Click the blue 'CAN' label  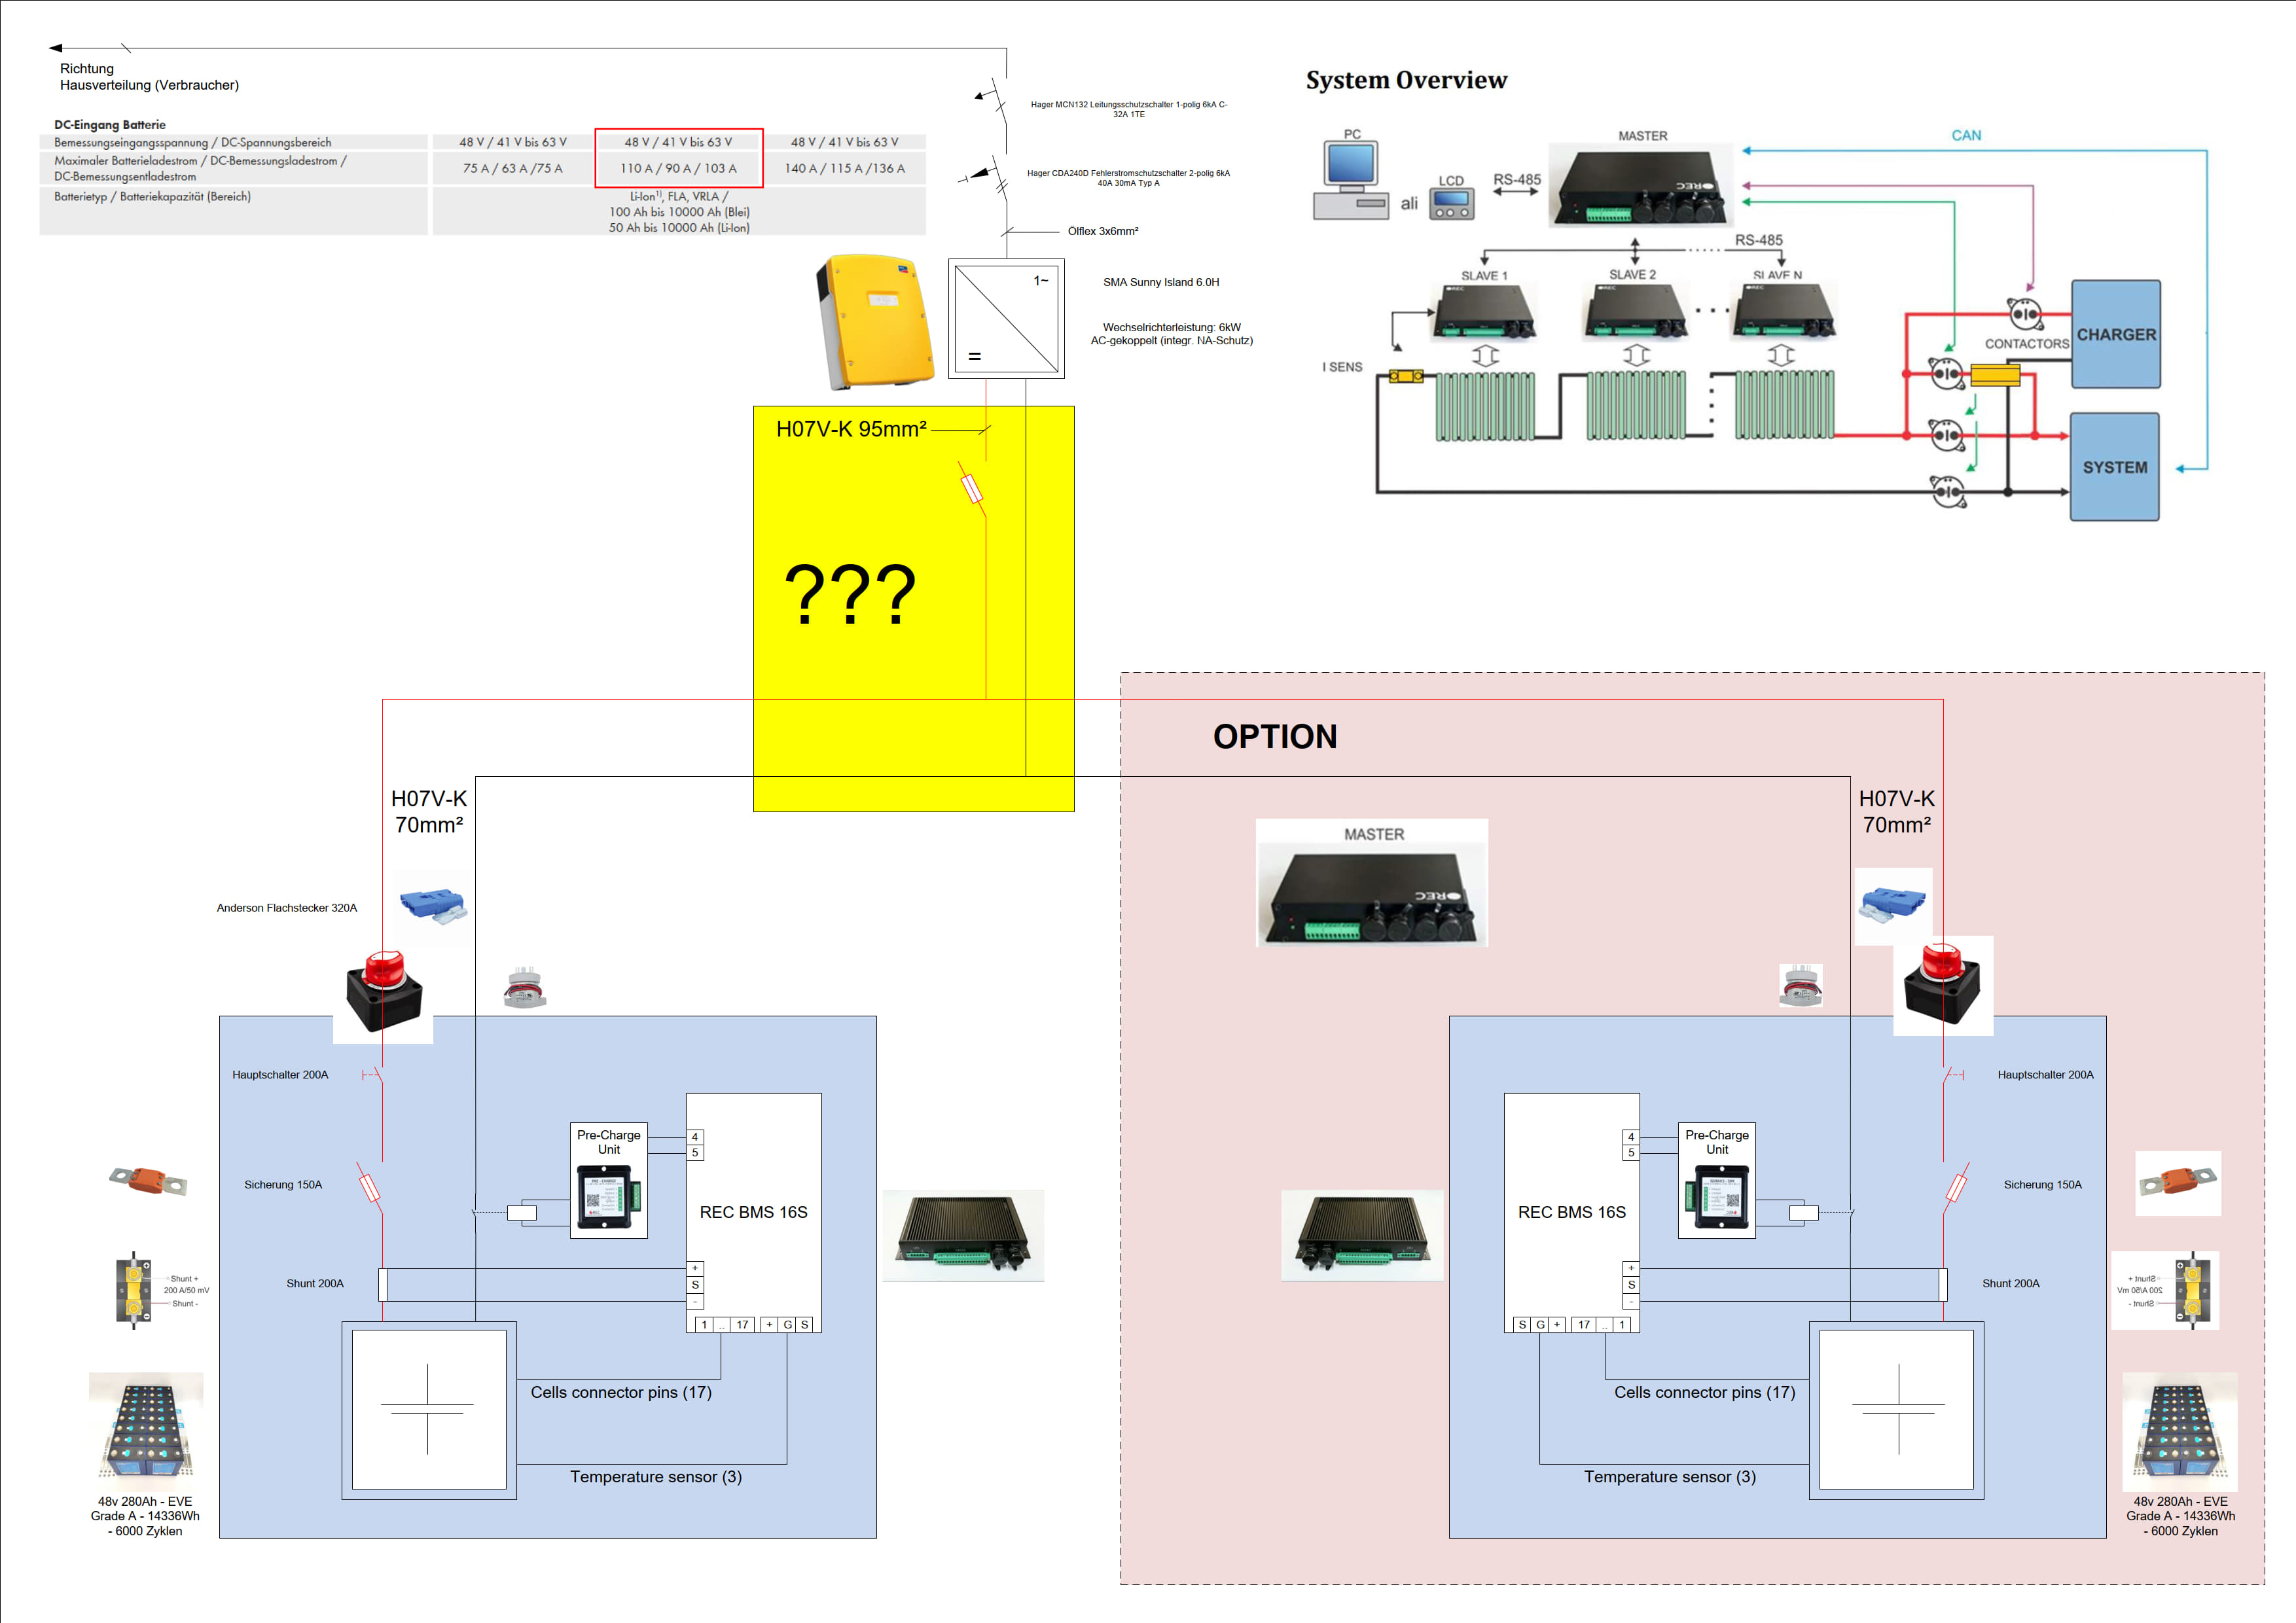(1966, 135)
